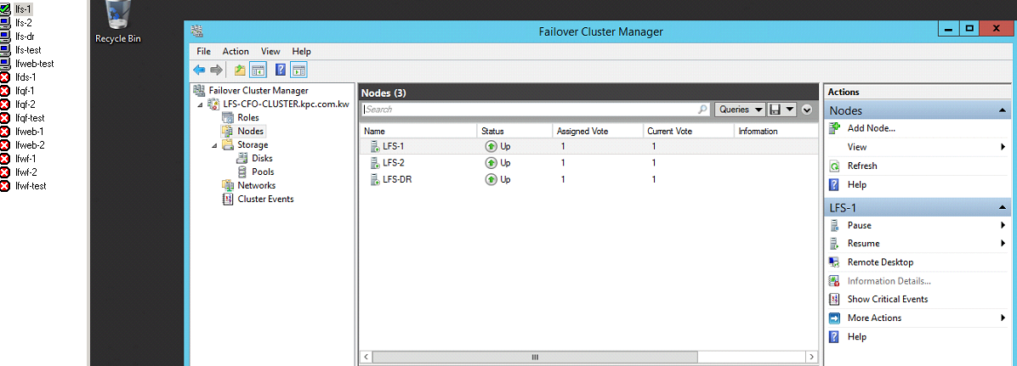The height and width of the screenshot is (366, 1017).
Task: Click the Back arrow toolbar icon
Action: 199,70
